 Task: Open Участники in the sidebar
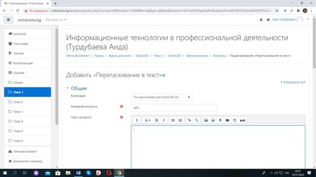[28, 44]
